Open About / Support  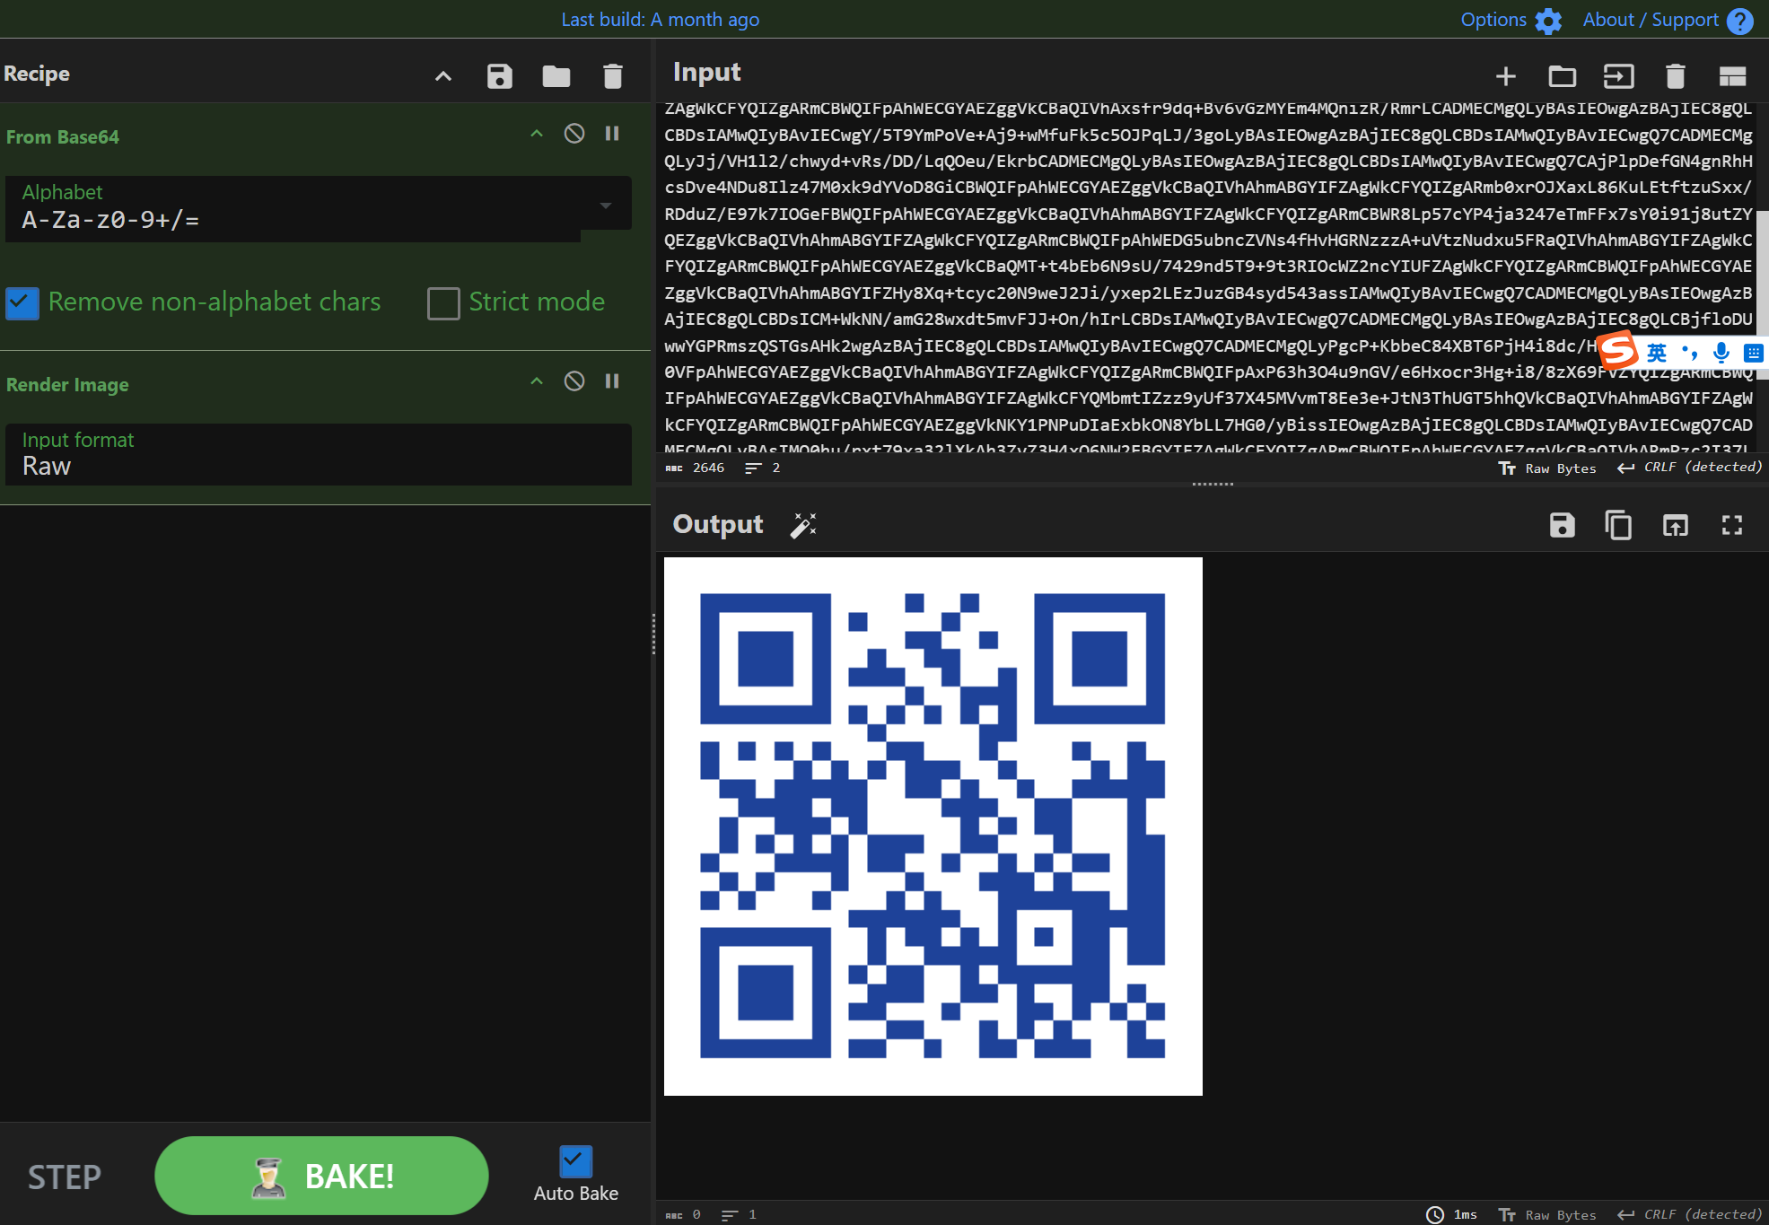(x=1652, y=19)
